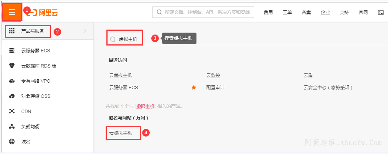
Task: Open 云安全中心 (态势感知) link
Action: coord(328,88)
